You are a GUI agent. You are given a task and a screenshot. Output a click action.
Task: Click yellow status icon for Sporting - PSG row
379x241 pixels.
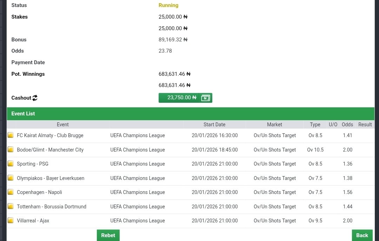pos(11,163)
